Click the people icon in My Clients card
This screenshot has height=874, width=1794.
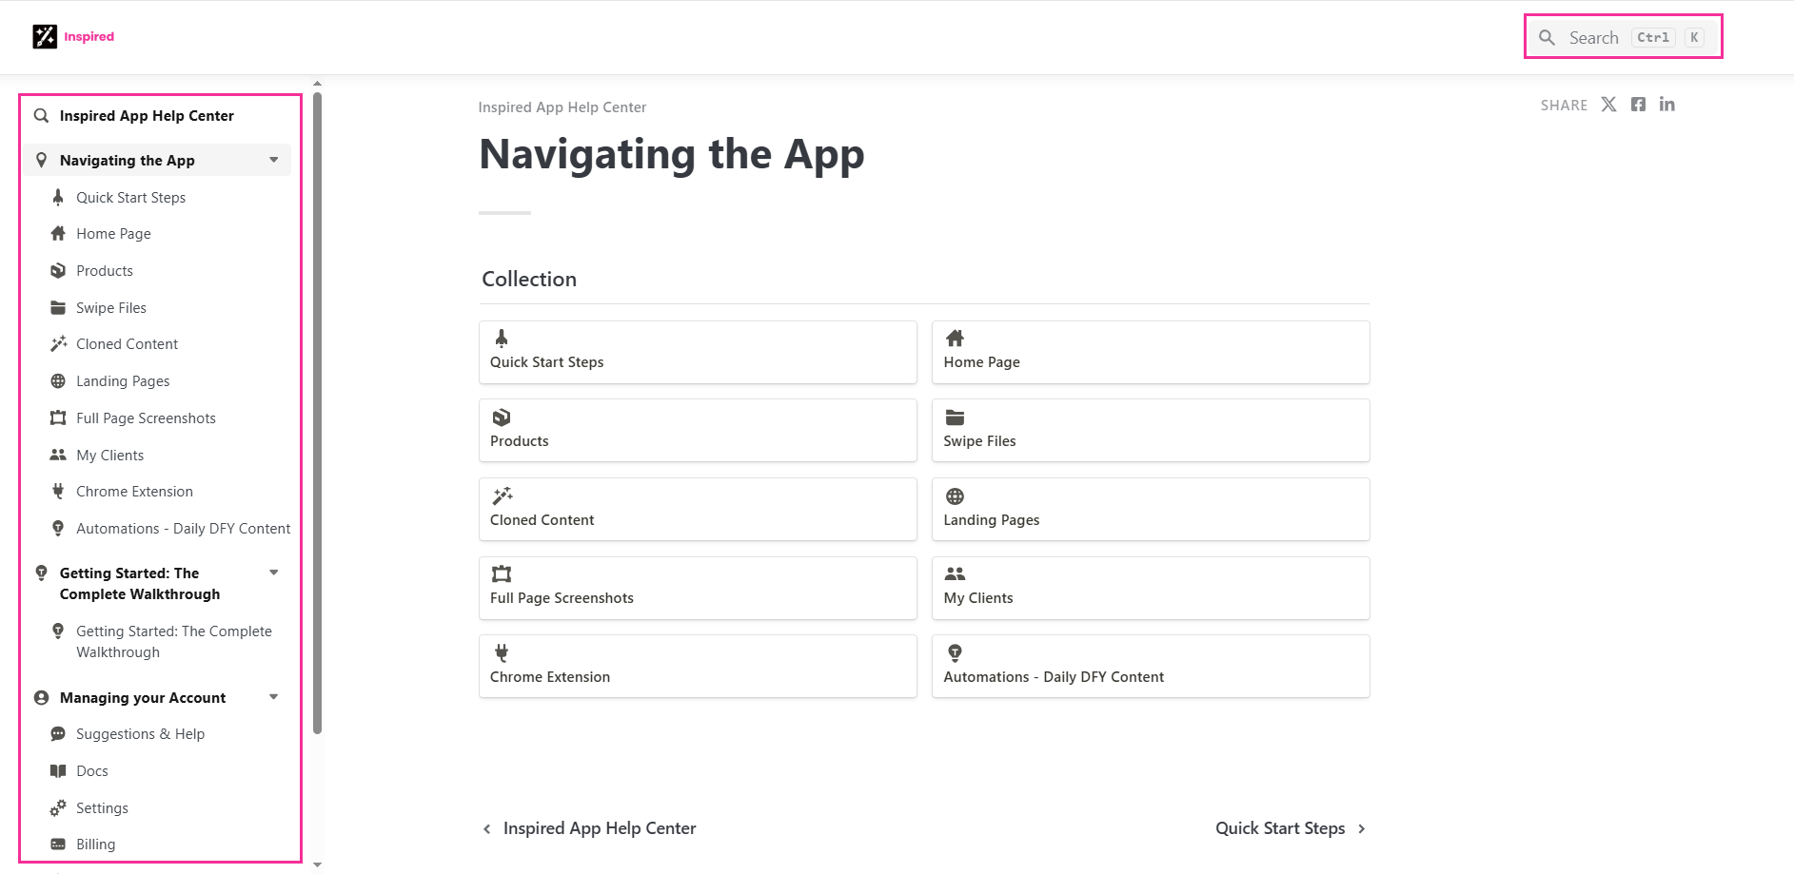[955, 573]
